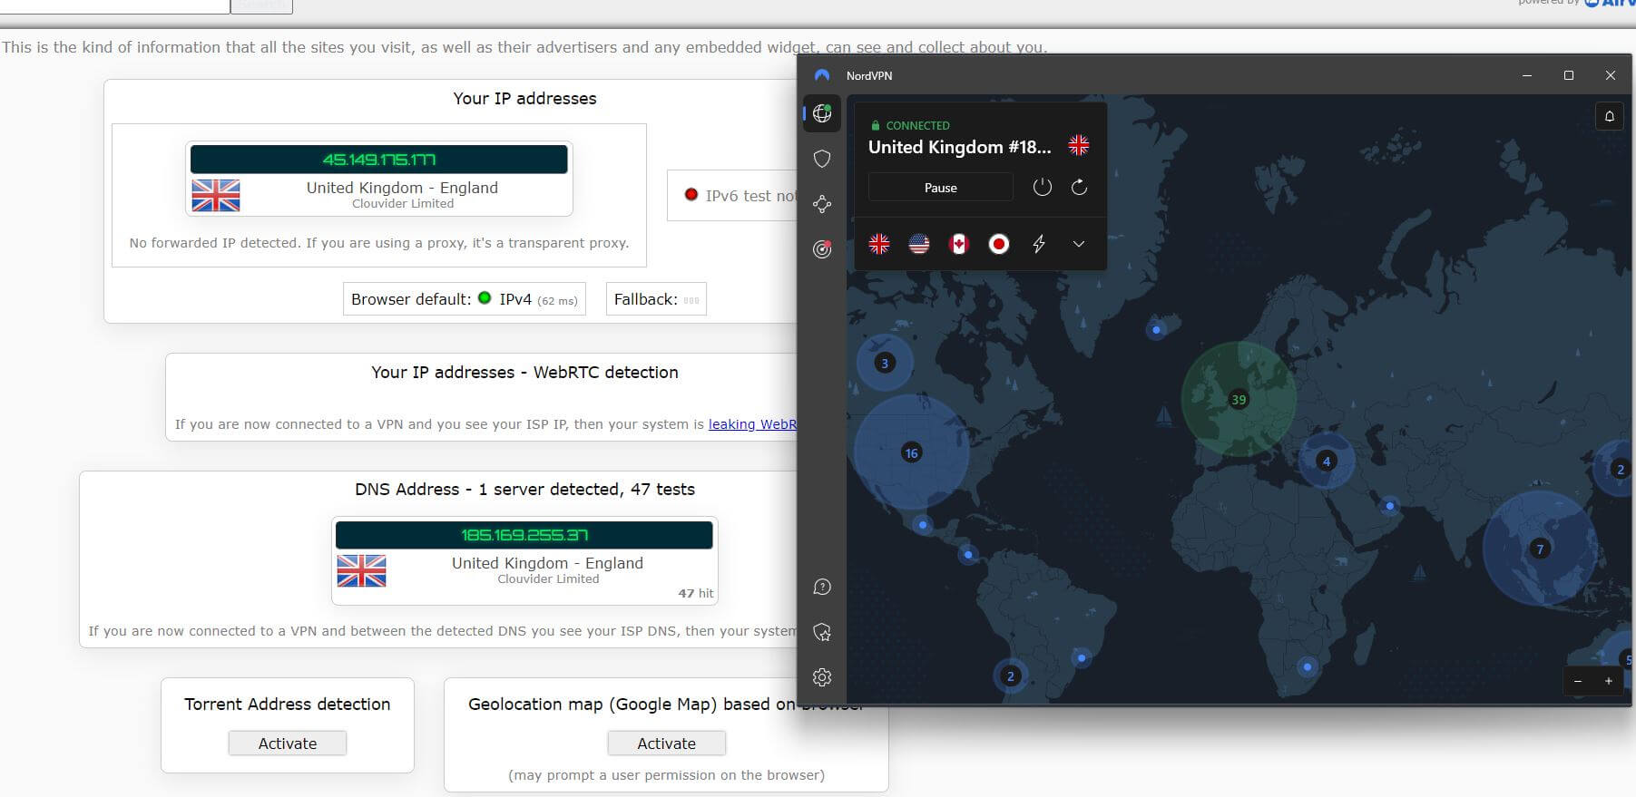Select the Iceland server dot on map
Screen dimensions: 1636x797
pyautogui.click(x=1156, y=330)
